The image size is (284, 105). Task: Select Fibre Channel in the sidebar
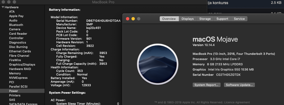coord(19,56)
